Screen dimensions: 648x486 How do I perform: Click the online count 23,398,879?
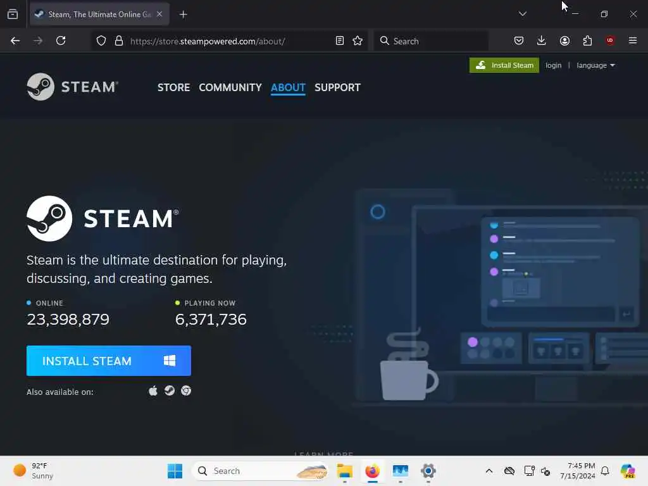click(x=68, y=320)
